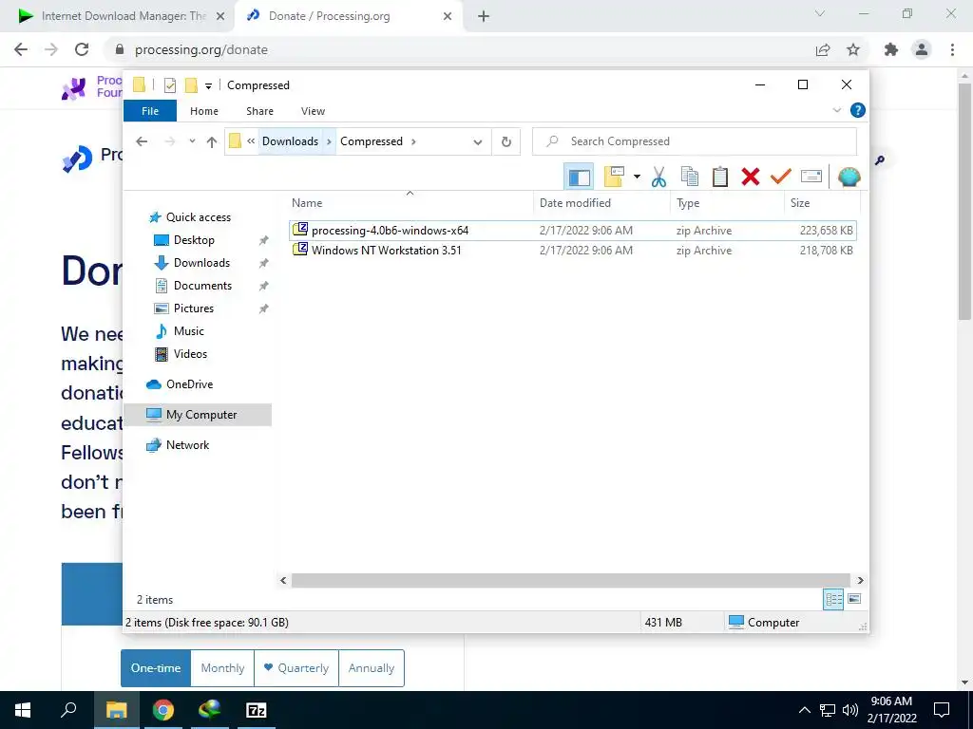Image resolution: width=973 pixels, height=729 pixels.
Task: Switch to Large icons view layout
Action: [x=854, y=599]
